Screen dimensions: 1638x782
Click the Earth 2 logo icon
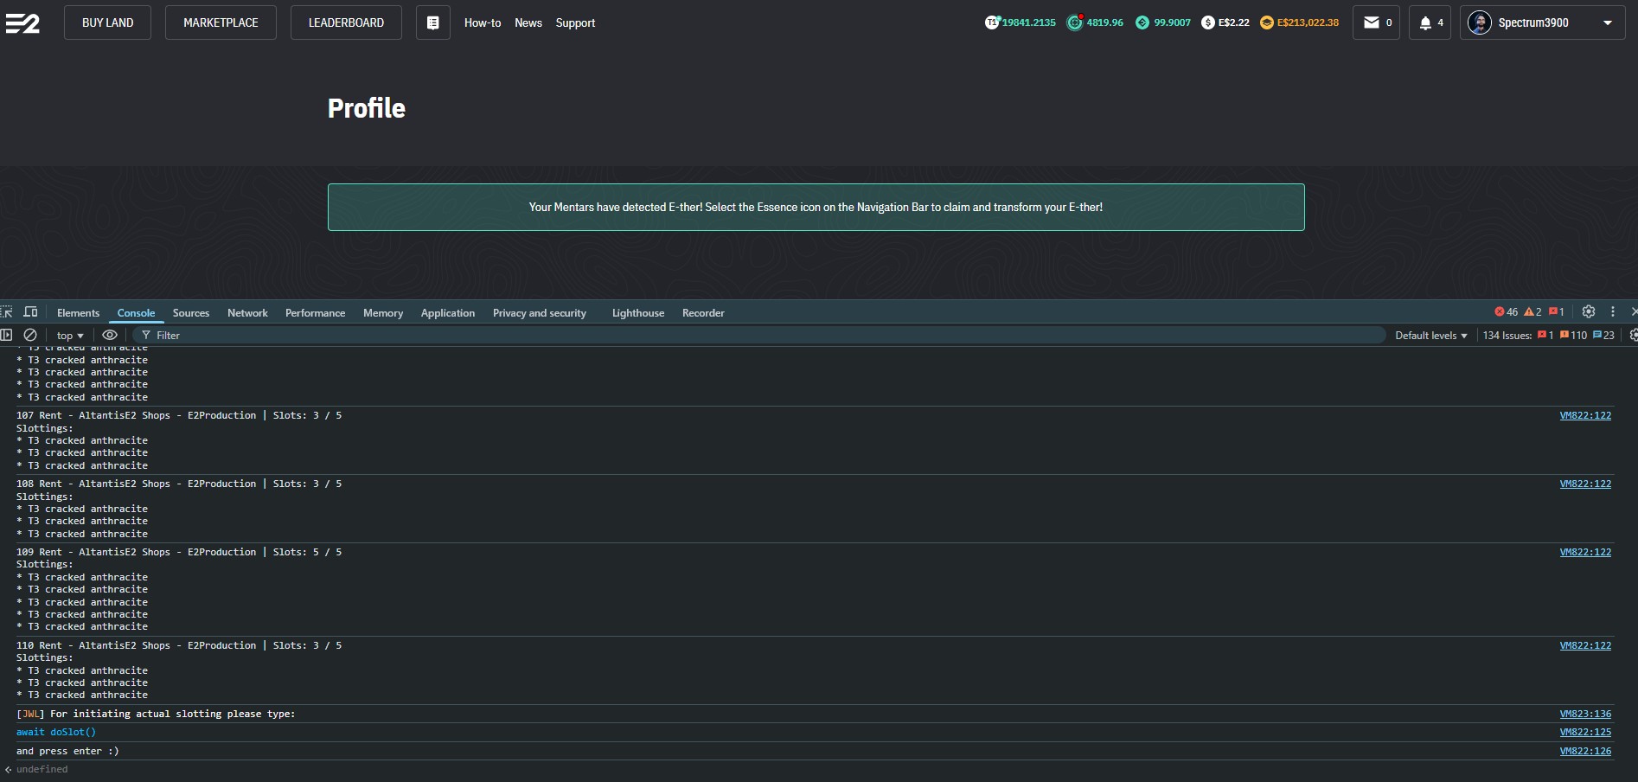click(22, 22)
